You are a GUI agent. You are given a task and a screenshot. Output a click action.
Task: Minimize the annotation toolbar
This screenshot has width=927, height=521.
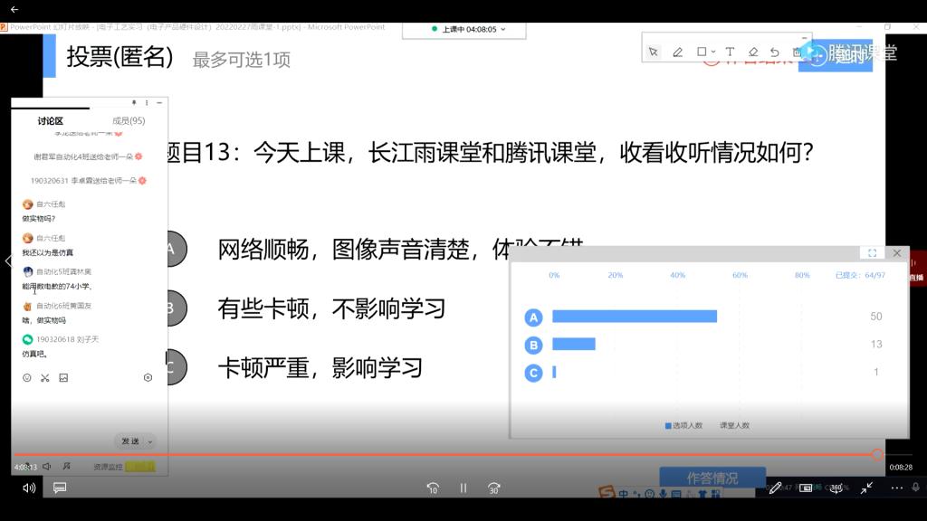[x=804, y=37]
